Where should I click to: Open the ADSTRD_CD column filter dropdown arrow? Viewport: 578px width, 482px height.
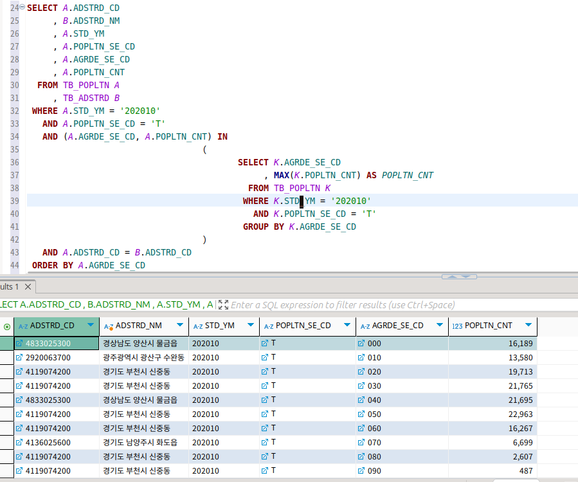(90, 326)
